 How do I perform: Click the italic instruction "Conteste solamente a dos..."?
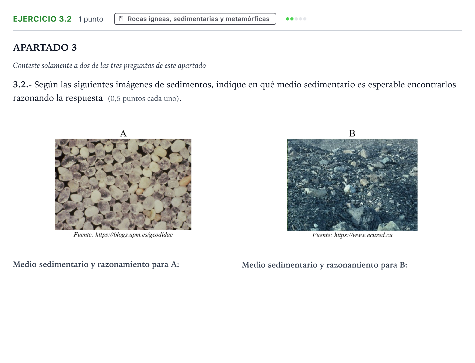click(x=109, y=66)
